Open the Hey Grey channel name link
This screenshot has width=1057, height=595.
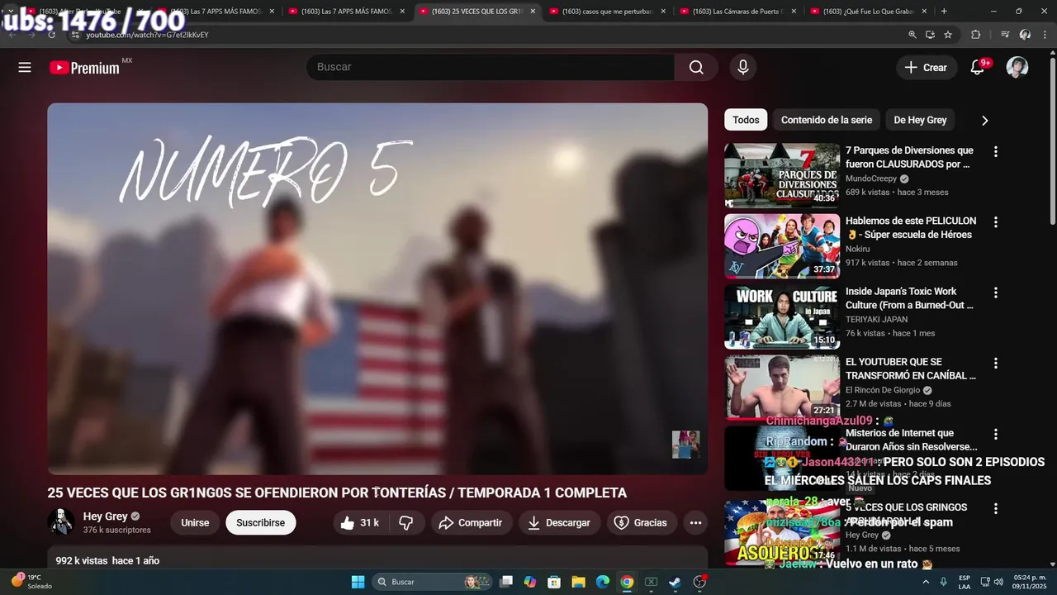105,516
